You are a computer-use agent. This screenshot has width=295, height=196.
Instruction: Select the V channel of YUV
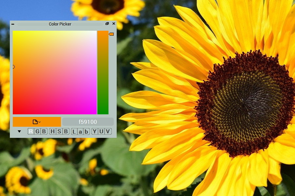(x=108, y=131)
